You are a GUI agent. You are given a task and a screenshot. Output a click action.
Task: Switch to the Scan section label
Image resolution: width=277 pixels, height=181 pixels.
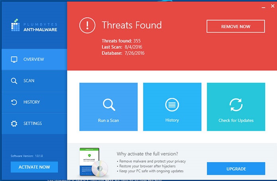pos(29,81)
